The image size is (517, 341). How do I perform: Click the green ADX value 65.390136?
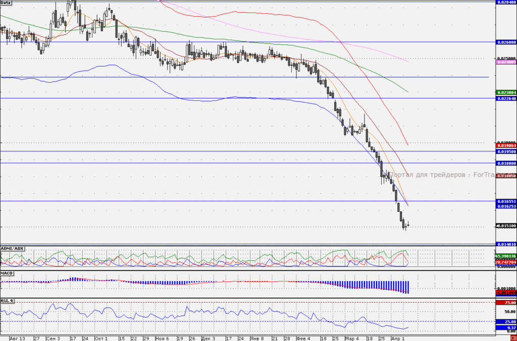click(x=506, y=256)
